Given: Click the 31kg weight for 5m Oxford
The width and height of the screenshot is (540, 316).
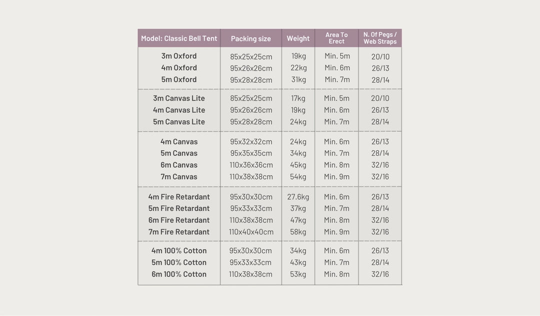Looking at the screenshot, I should coord(298,79).
